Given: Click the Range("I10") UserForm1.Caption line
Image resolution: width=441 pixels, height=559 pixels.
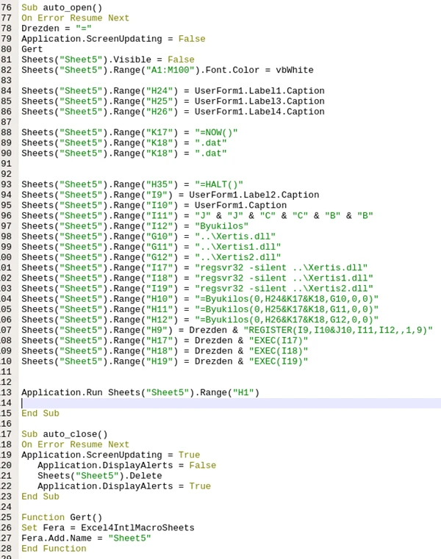Looking at the screenshot, I should pyautogui.click(x=154, y=205).
